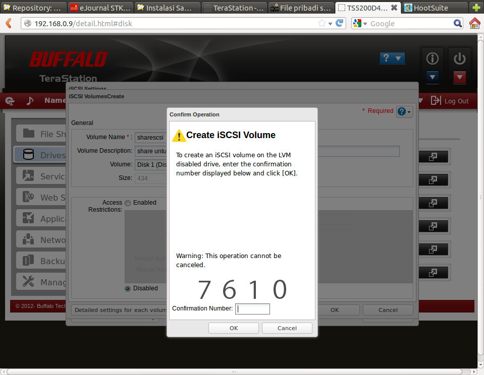
Task: Click the info icon in header
Action: point(433,59)
